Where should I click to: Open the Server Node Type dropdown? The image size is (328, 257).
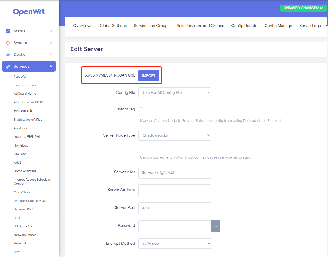pos(175,135)
